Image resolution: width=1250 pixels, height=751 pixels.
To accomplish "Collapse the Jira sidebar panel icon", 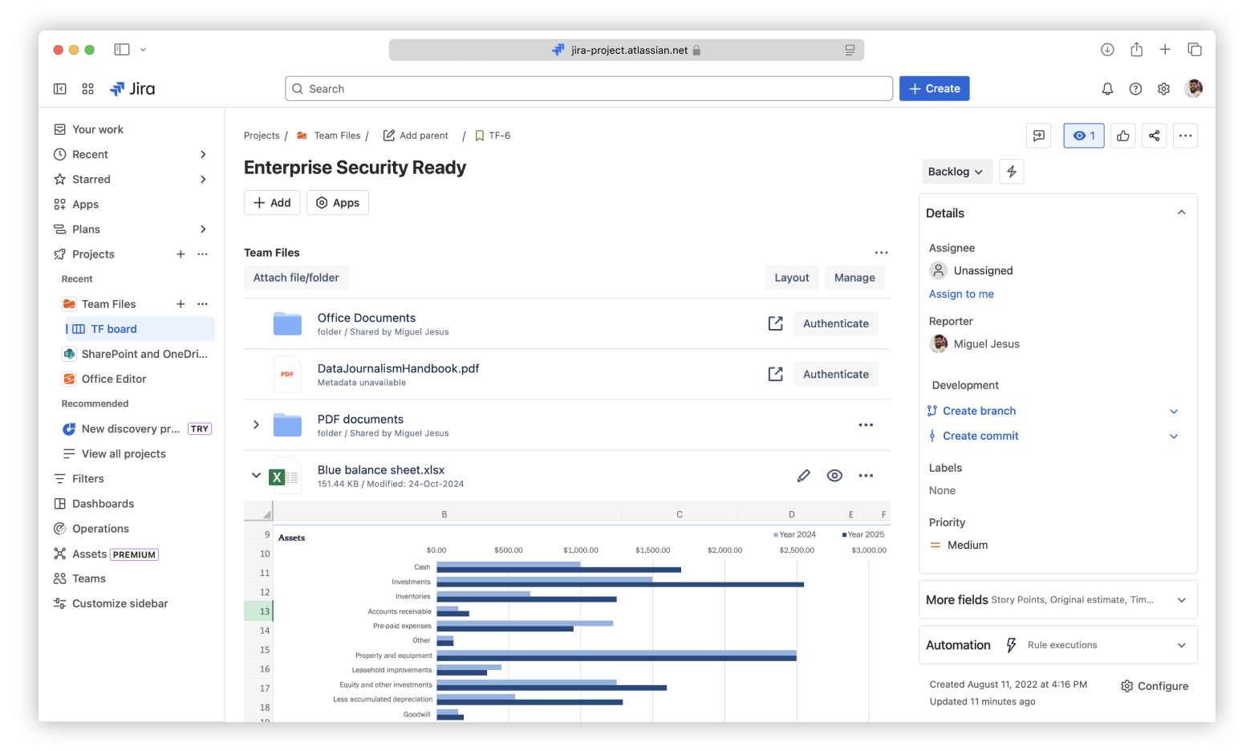I will click(60, 89).
